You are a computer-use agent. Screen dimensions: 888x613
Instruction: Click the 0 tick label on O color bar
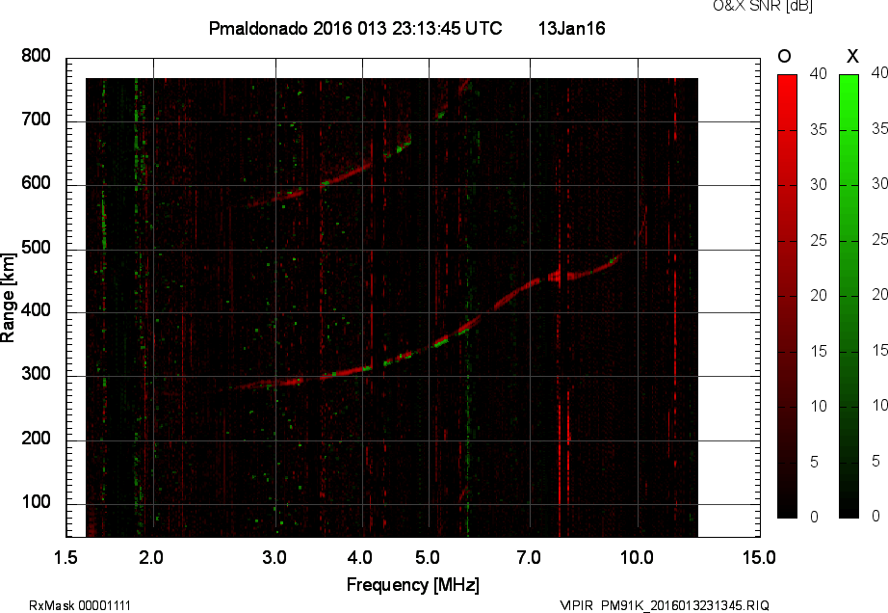[x=815, y=517]
